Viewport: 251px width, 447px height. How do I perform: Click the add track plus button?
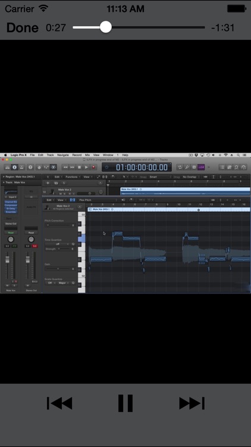tap(48, 183)
